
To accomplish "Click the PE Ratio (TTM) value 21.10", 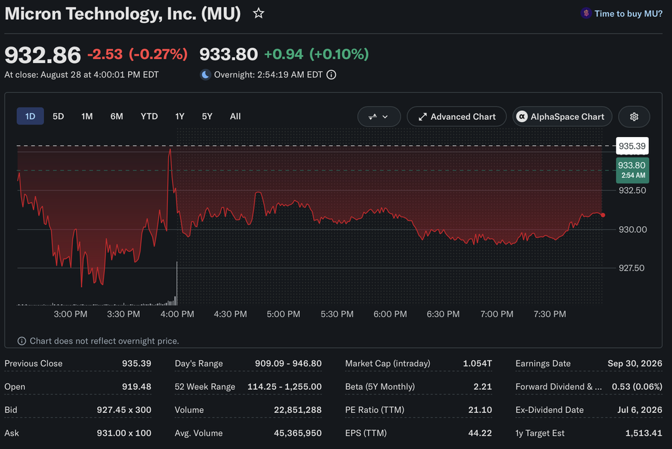I will tap(480, 410).
